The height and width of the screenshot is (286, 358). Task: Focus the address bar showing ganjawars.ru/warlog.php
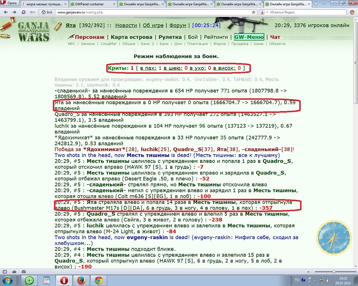[x=153, y=12]
